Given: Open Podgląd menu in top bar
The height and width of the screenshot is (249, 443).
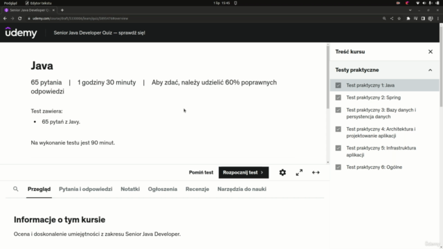Looking at the screenshot, I should click(10, 3).
